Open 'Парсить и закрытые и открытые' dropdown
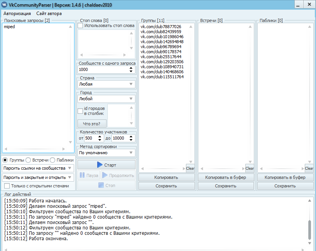Image resolution: width=316 pixels, height=251 pixels. coord(38,177)
